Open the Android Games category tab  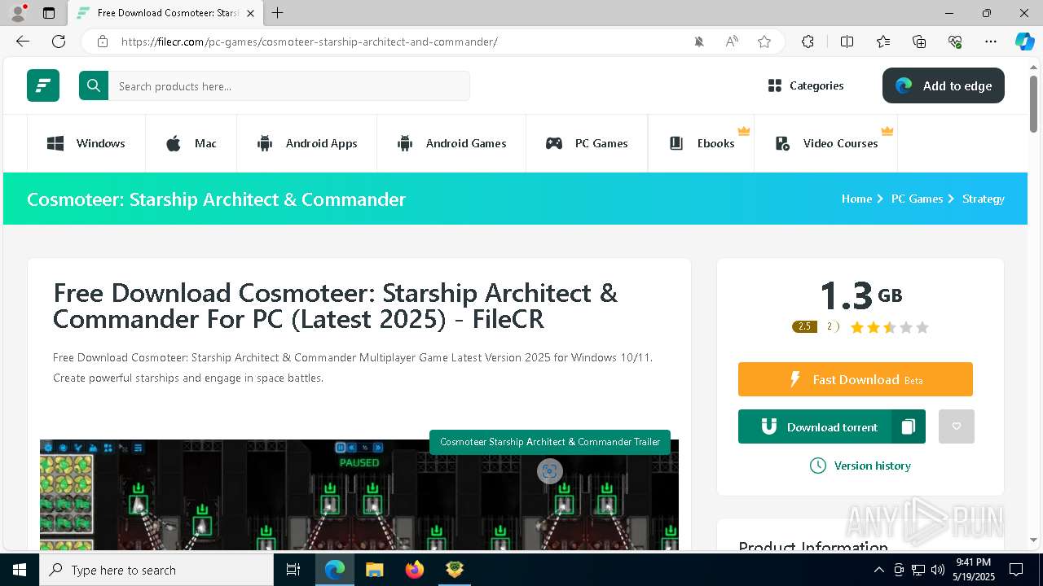coord(451,143)
